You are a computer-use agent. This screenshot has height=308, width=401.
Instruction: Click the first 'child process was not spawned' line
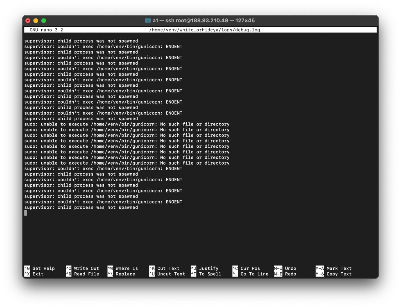coord(81,41)
